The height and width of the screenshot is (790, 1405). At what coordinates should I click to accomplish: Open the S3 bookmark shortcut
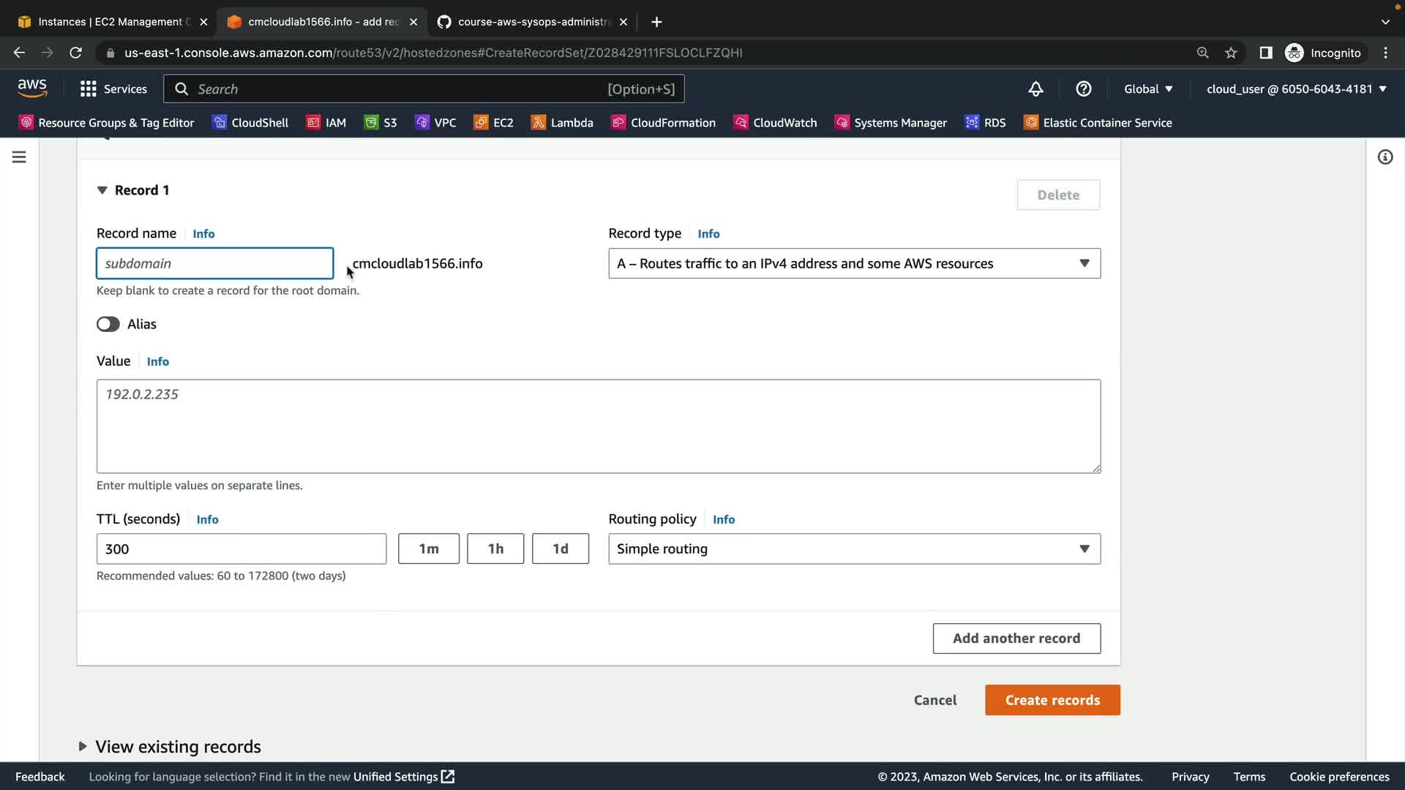(x=381, y=122)
